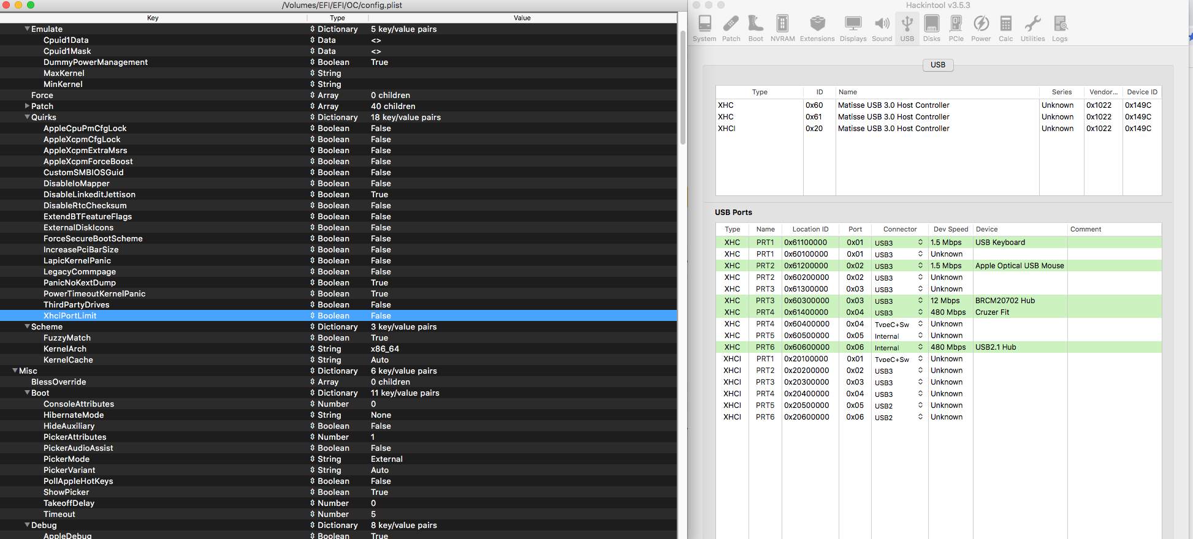Sort USB ports by Location ID column
This screenshot has width=1193, height=539.
pyautogui.click(x=810, y=229)
